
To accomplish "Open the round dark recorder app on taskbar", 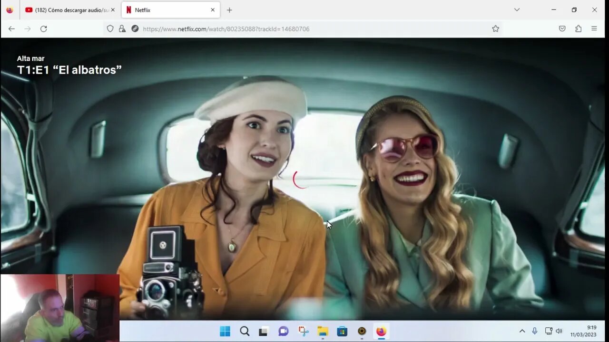I will coord(362,331).
